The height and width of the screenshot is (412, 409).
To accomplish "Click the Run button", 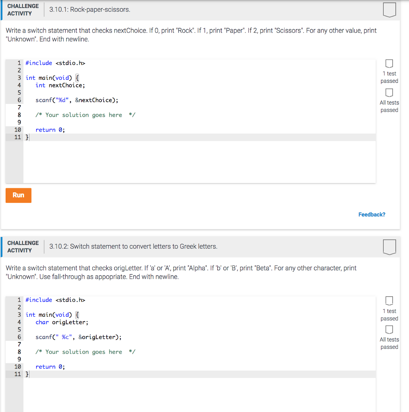I will pyautogui.click(x=18, y=195).
